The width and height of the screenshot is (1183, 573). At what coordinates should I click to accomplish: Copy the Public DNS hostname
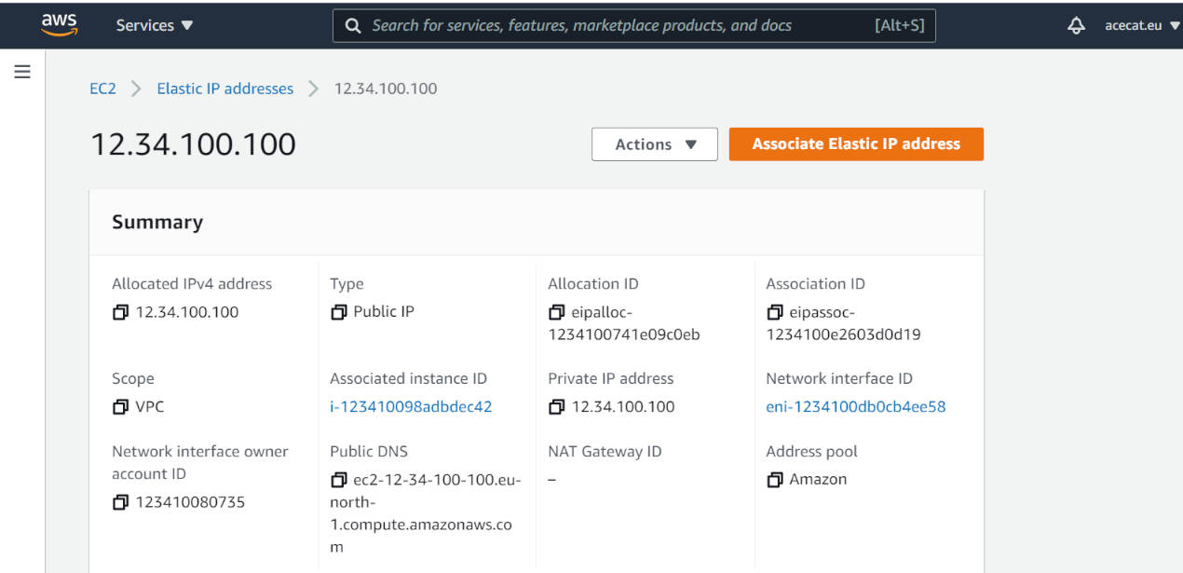tap(338, 480)
